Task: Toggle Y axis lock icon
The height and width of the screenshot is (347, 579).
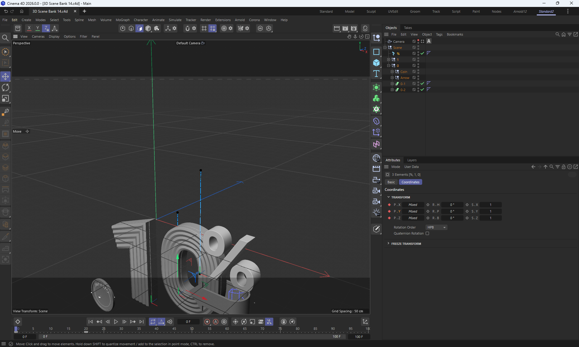Action: point(37,28)
